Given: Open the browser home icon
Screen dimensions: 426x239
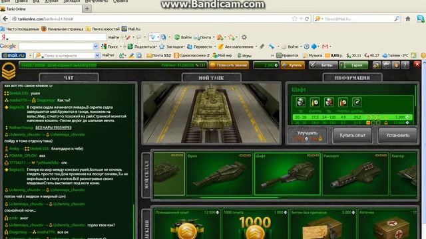Looking at the screenshot, I should (x=408, y=19).
